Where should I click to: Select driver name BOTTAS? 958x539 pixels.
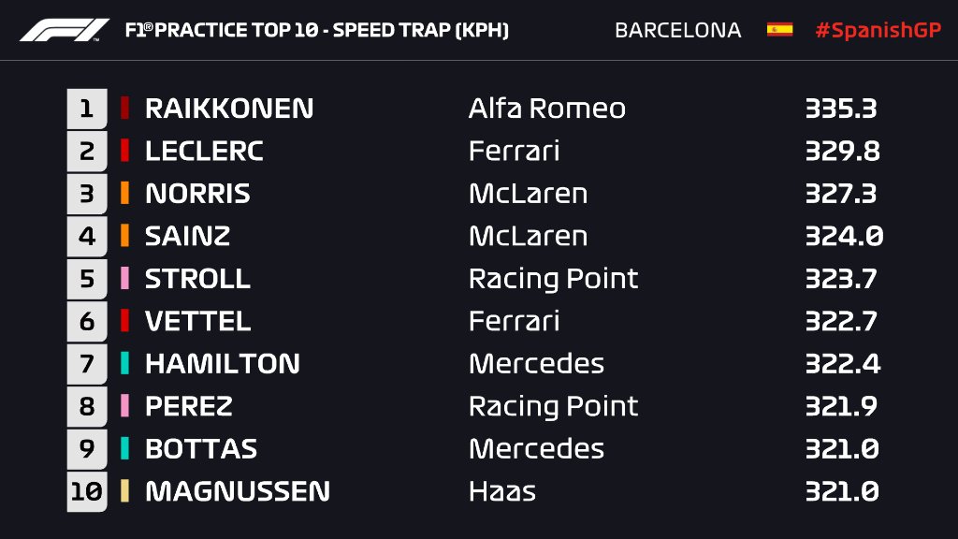pyautogui.click(x=201, y=448)
